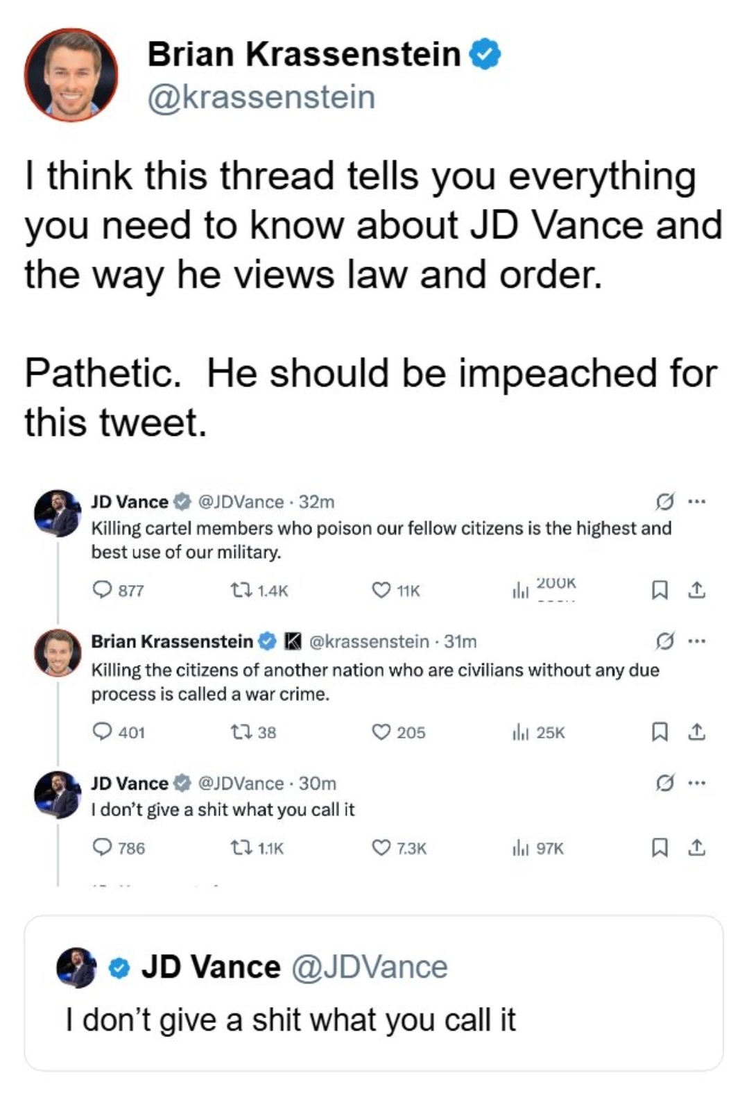Screen dimensions: 749x1116
Task: Share the tweet with 786 replies
Action: point(696,847)
